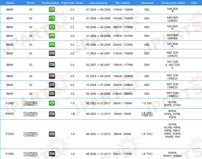Select engine codes EYPA, EYPC, EYPD
202x159 pixels.
pyautogui.click(x=173, y=104)
